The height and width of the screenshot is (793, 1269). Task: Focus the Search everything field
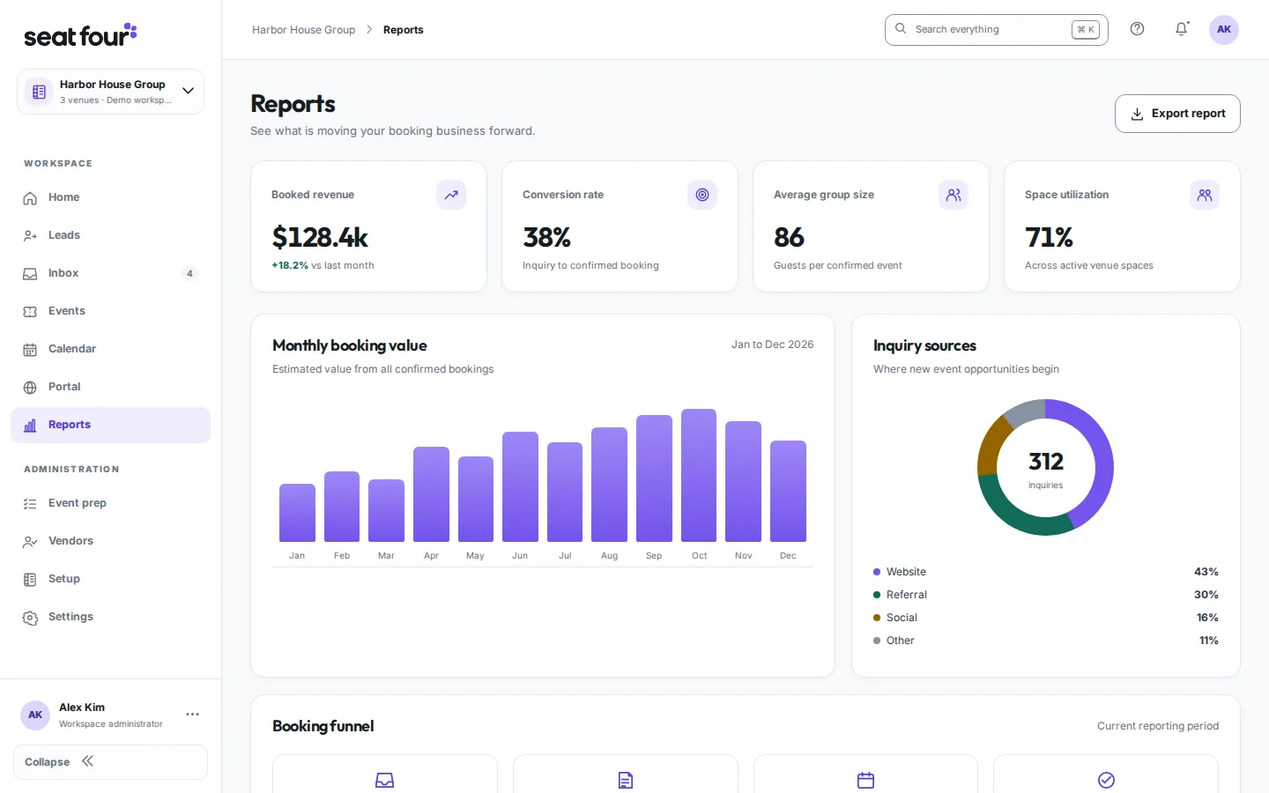point(996,29)
